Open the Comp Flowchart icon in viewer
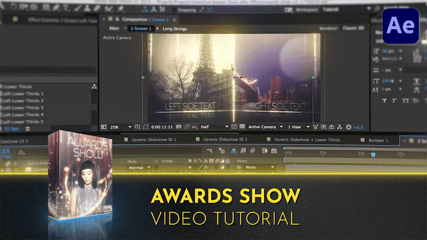 [339, 127]
